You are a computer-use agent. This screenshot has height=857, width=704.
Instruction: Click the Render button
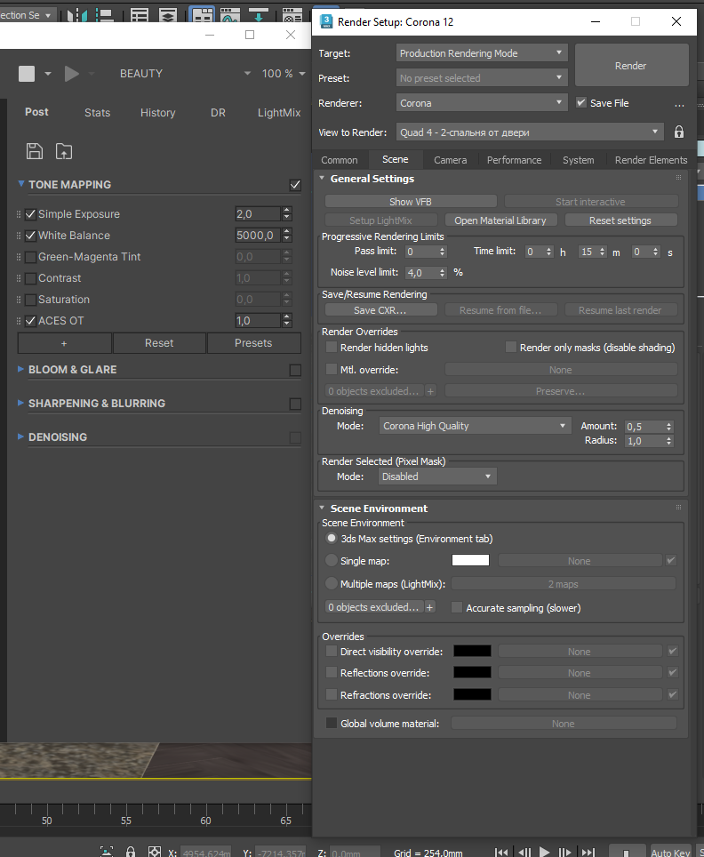click(x=631, y=66)
